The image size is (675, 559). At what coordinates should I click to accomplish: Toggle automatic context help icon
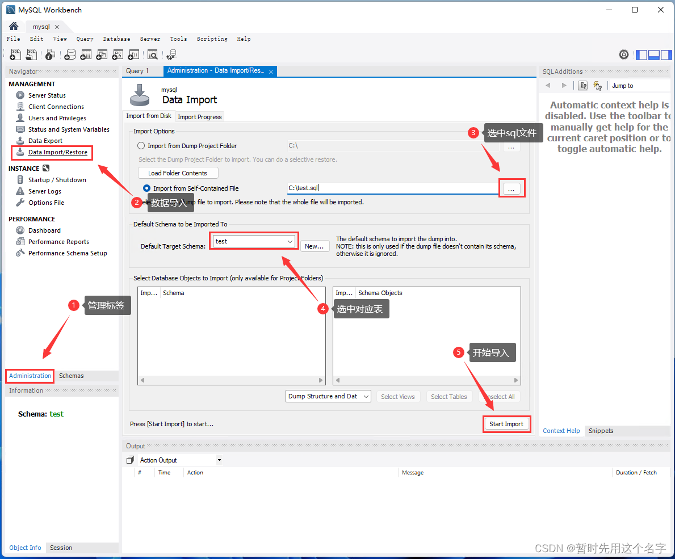point(598,86)
